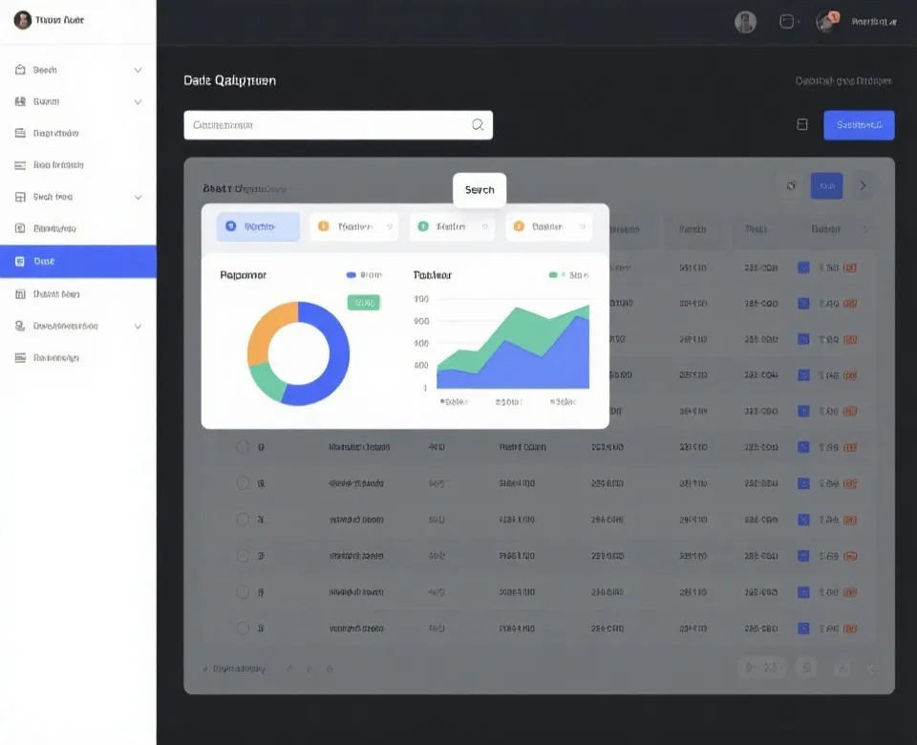The width and height of the screenshot is (917, 745).
Task: Select the checkbox in the last table row
Action: tap(243, 628)
